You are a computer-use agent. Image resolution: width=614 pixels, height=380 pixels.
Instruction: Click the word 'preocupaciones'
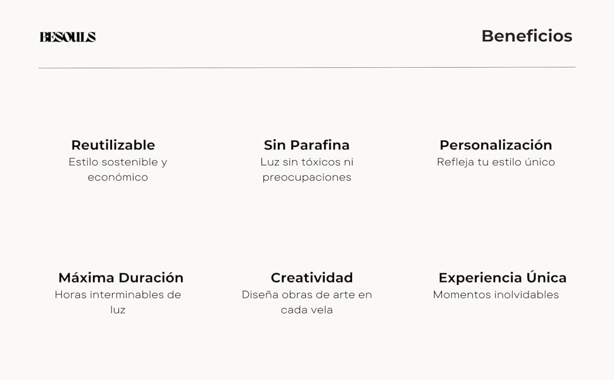pyautogui.click(x=307, y=177)
